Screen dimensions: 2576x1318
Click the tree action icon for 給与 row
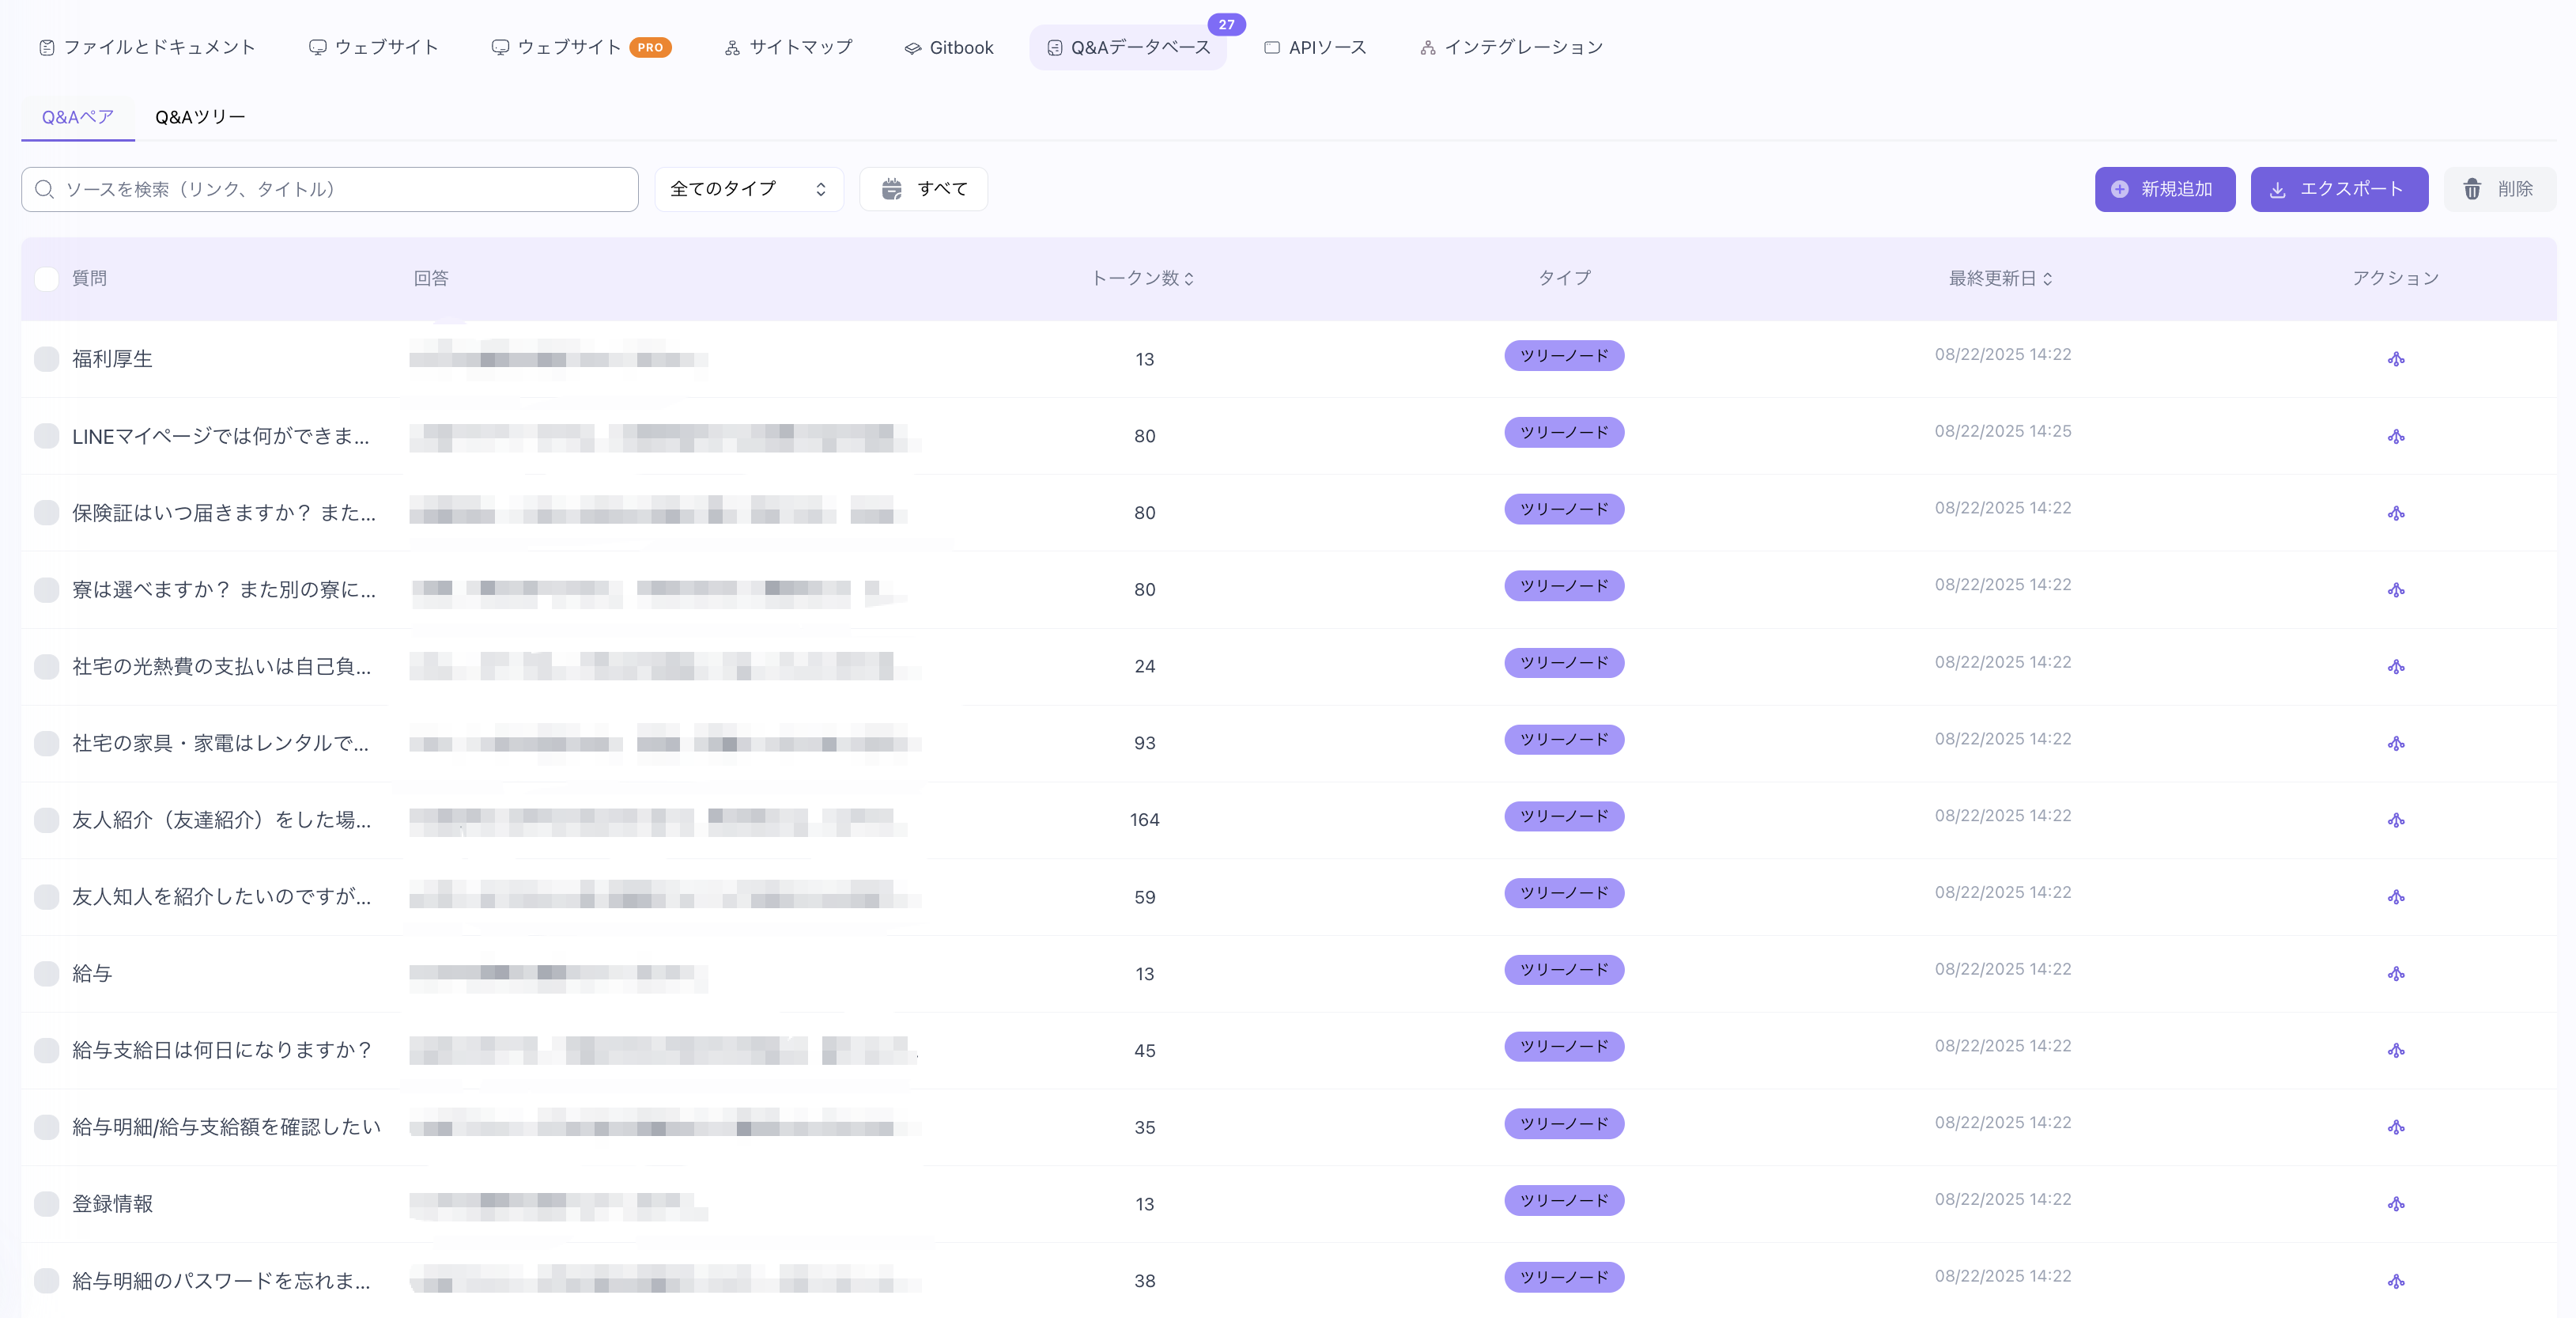click(x=2396, y=974)
